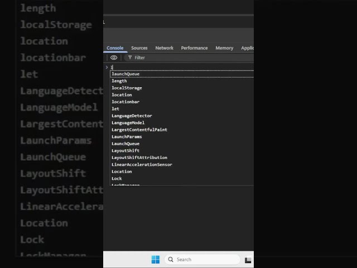This screenshot has width=357, height=268.
Task: Toggle the live expression eye icon
Action: click(114, 58)
